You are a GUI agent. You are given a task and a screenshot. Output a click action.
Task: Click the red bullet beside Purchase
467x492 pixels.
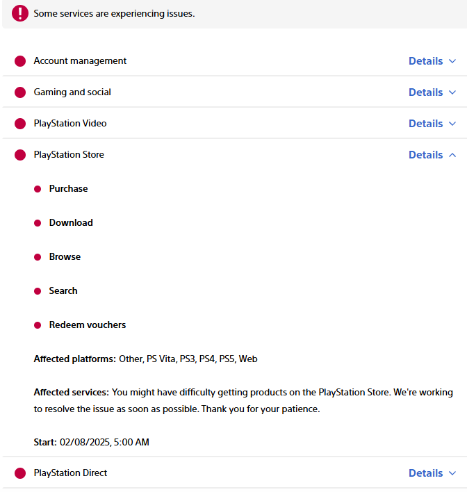point(38,189)
